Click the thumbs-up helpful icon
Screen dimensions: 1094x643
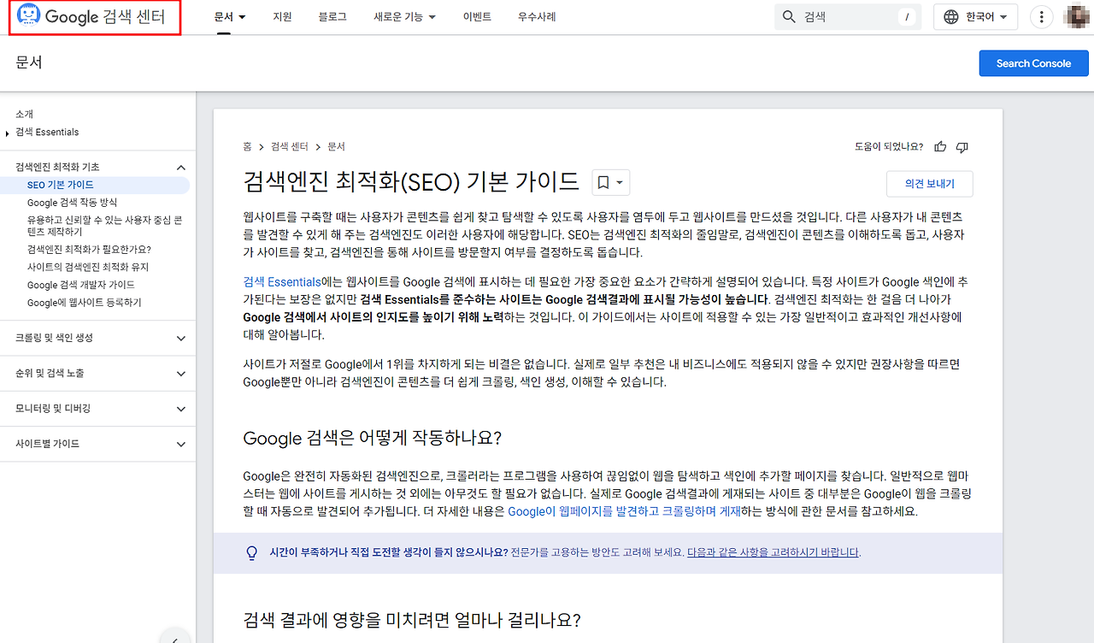tap(941, 147)
